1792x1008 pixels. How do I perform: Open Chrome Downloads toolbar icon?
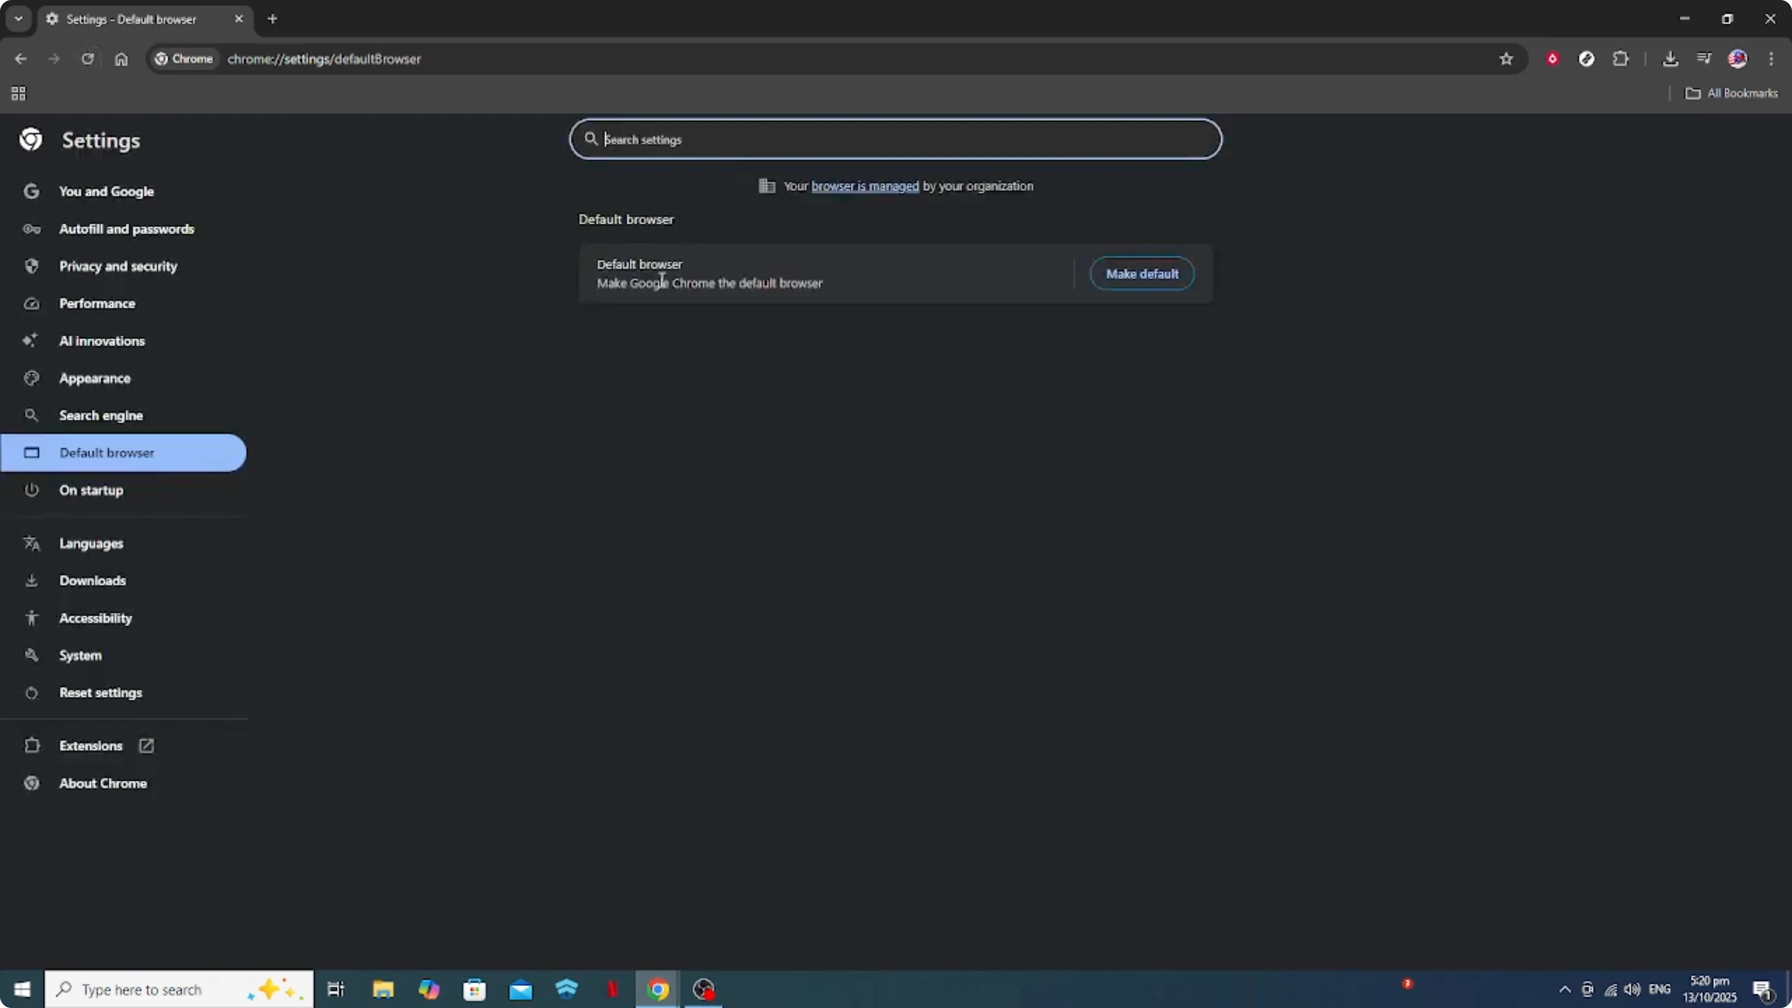point(1670,59)
